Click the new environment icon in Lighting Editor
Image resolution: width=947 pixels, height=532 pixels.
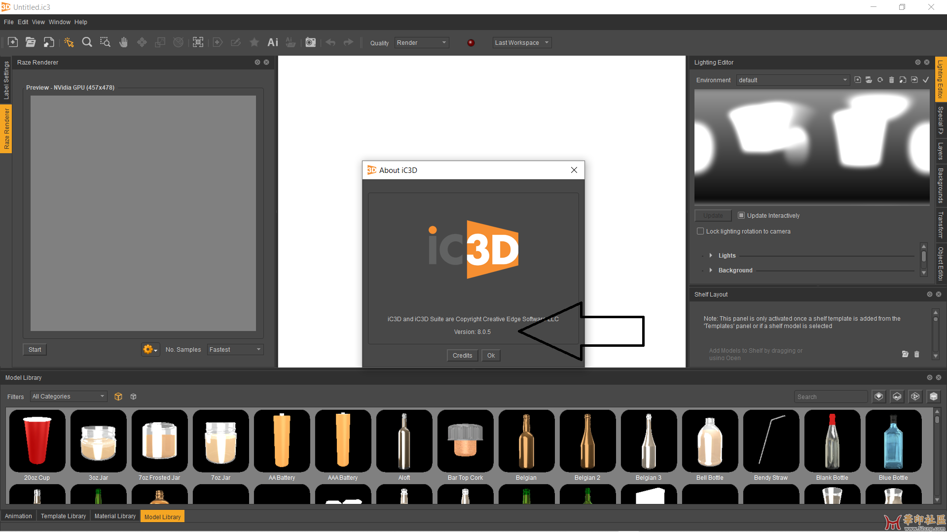(858, 80)
